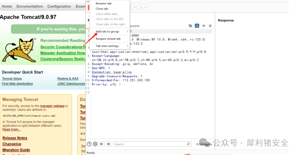Click the history forward > button
This screenshot has width=298, height=155.
(141, 8)
